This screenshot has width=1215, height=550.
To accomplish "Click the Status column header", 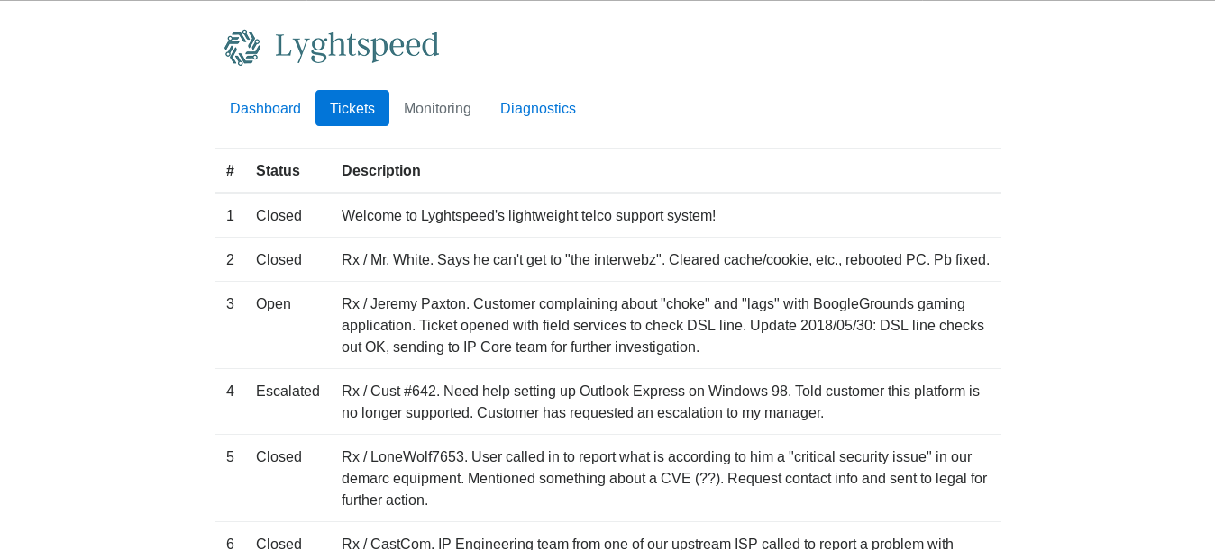I will coord(278,170).
